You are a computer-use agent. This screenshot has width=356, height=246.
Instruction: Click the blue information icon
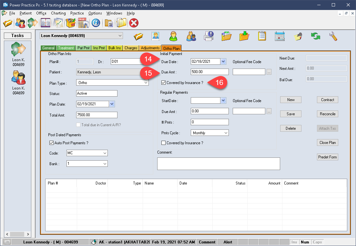96,23
